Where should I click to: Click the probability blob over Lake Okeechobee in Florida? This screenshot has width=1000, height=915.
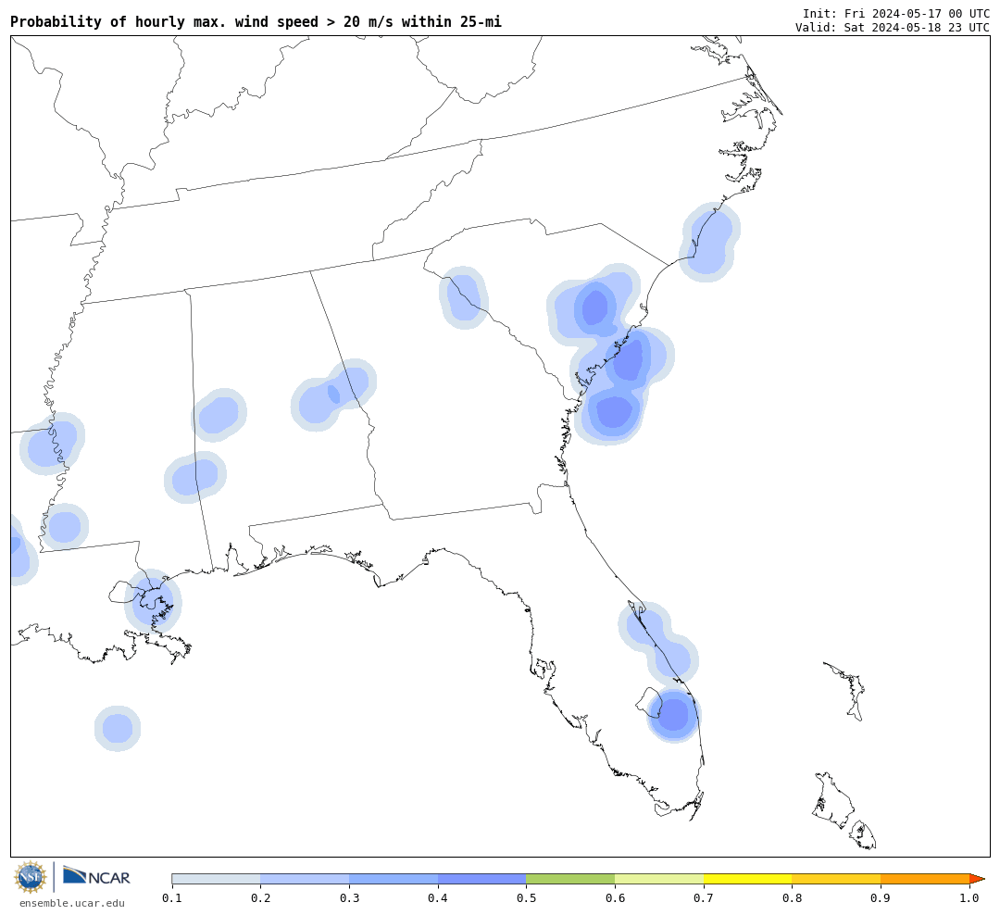[673, 715]
